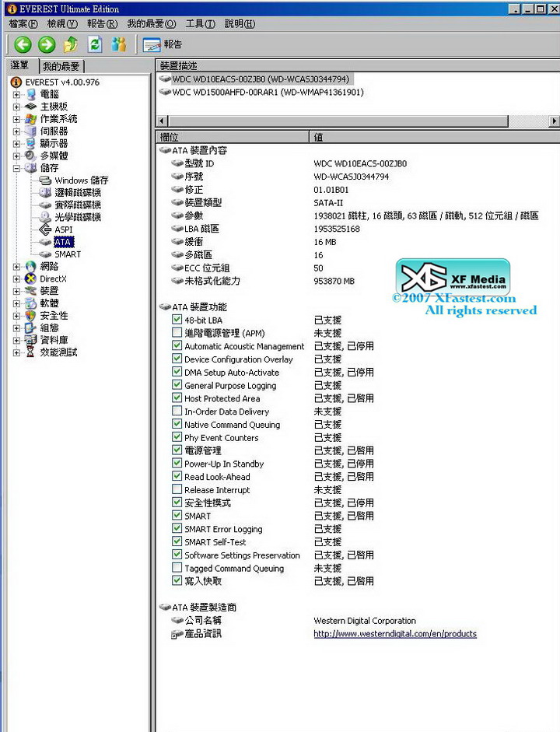Viewport: 560px width, 732px height.
Task: Toggle the 48-bit LBA checkbox
Action: (x=177, y=319)
